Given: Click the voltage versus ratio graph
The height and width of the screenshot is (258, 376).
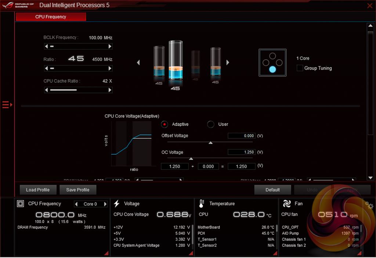Looking at the screenshot, I should pos(131,143).
